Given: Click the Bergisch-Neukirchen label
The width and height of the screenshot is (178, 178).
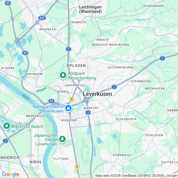Looking at the screenshot, I should [x=111, y=45].
